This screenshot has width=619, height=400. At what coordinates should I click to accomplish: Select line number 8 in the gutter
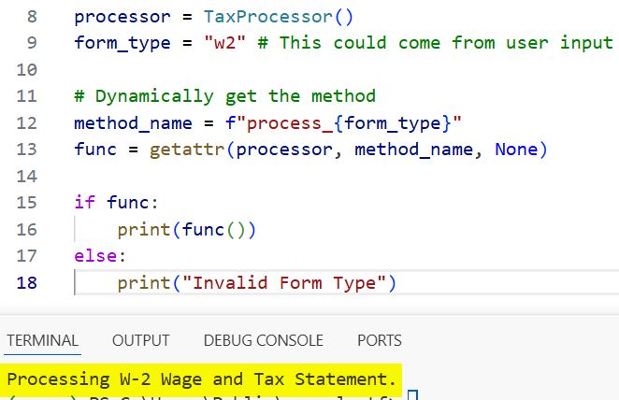point(32,17)
